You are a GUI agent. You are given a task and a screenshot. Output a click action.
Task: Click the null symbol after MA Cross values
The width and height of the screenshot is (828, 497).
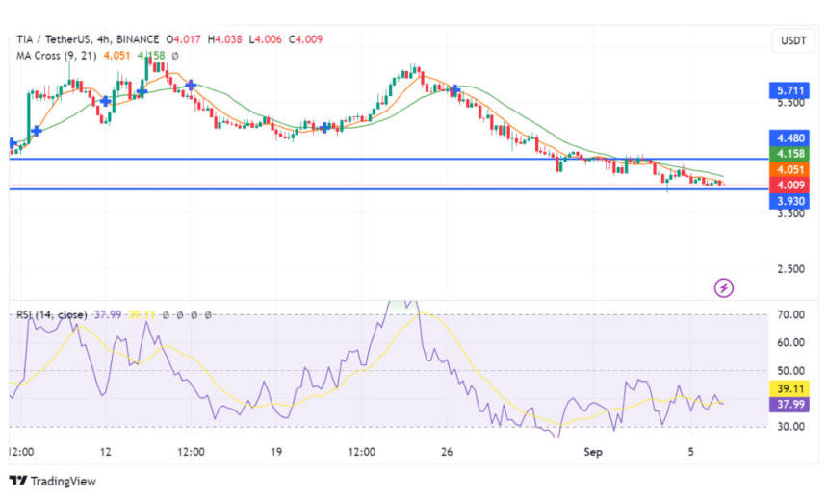click(174, 56)
